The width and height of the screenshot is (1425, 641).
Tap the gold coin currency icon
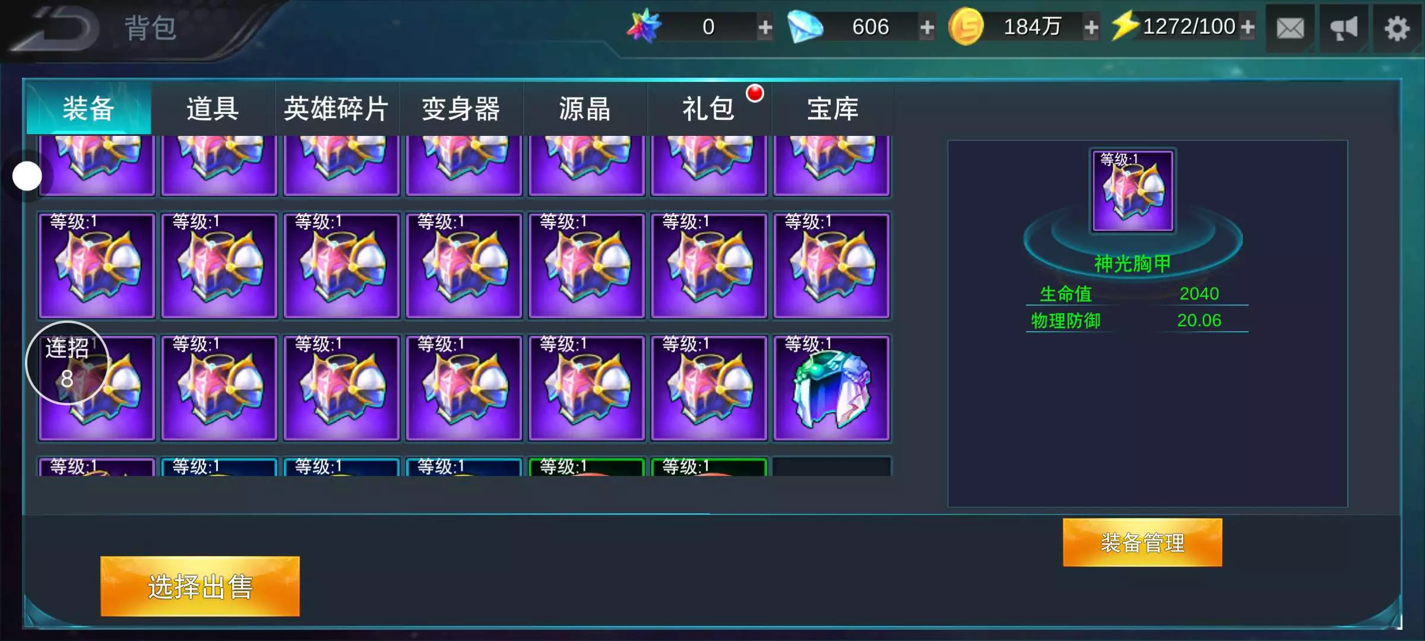pos(966,27)
